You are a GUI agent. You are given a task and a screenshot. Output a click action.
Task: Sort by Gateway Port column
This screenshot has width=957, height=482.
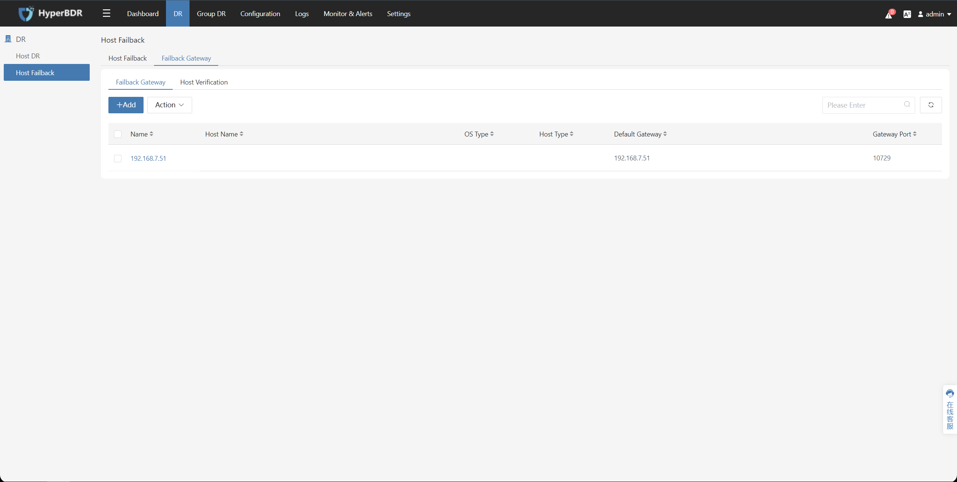(914, 134)
